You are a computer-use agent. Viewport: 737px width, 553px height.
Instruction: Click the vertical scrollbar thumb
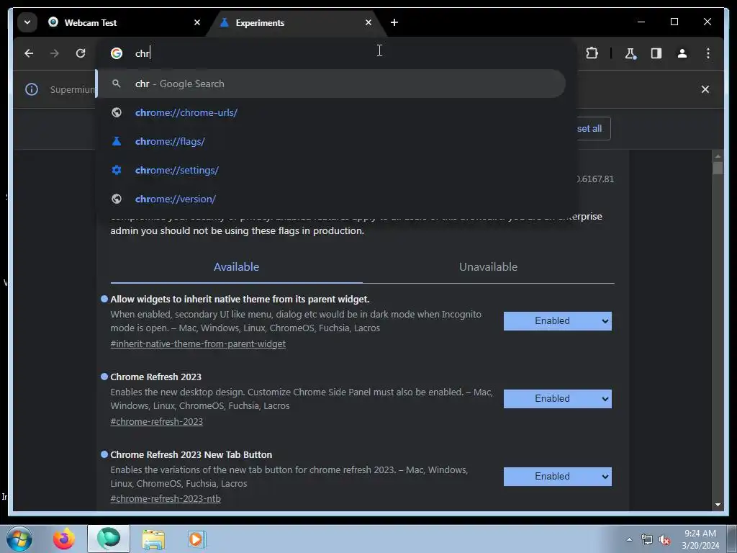[x=718, y=168]
